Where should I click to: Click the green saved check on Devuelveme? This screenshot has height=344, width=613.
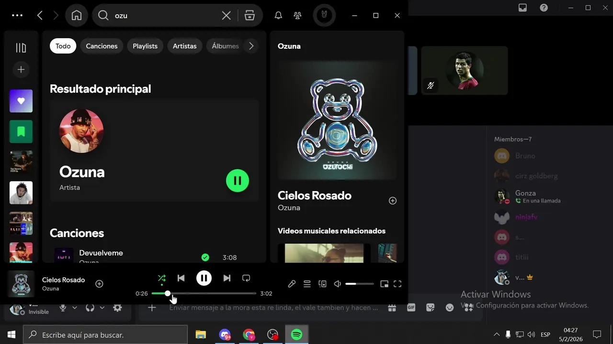pyautogui.click(x=205, y=258)
